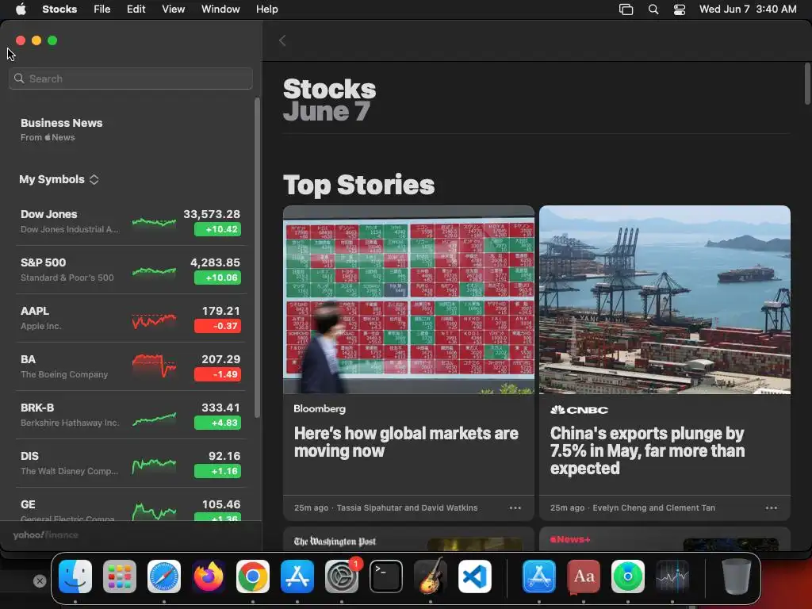The width and height of the screenshot is (812, 609).
Task: Open Spotlight search in menu bar
Action: tap(653, 10)
